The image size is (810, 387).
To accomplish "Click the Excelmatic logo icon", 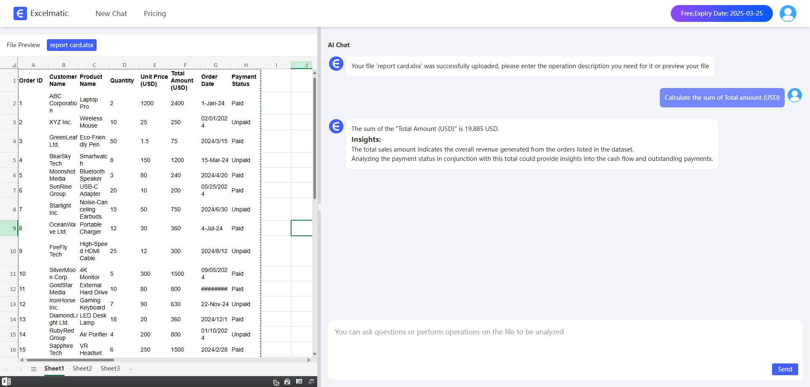I will click(20, 13).
